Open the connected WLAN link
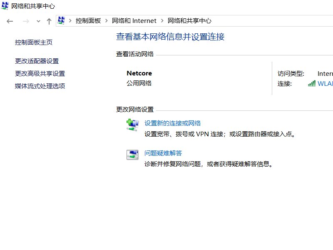 pyautogui.click(x=325, y=83)
